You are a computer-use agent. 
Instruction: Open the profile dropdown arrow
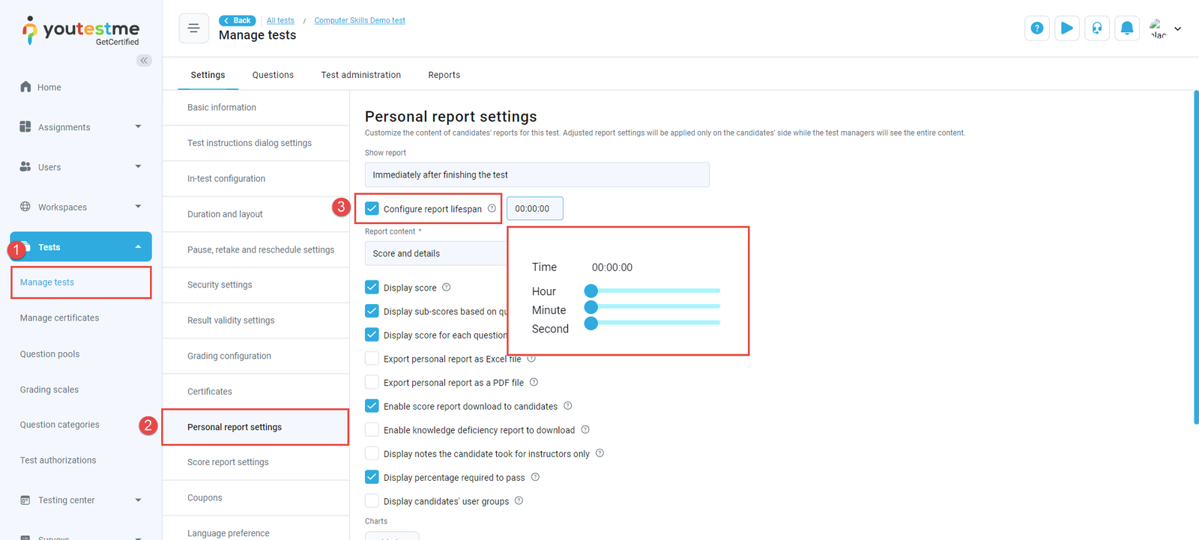(x=1178, y=28)
